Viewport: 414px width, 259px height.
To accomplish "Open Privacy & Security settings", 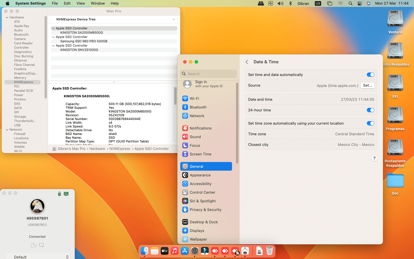I will pyautogui.click(x=205, y=210).
